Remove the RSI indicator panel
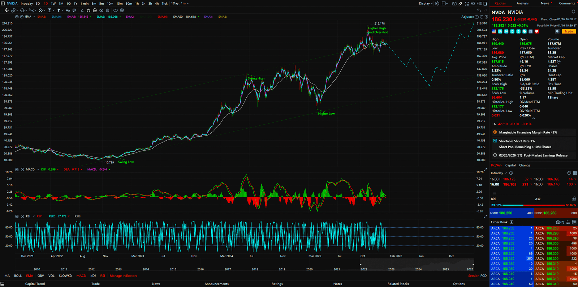Screen dimensions: 578x287 pyautogui.click(x=22, y=217)
